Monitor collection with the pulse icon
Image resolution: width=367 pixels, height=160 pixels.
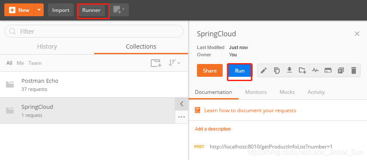[315, 70]
